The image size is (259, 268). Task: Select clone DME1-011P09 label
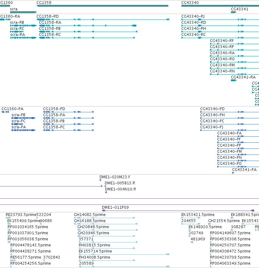coord(115,207)
